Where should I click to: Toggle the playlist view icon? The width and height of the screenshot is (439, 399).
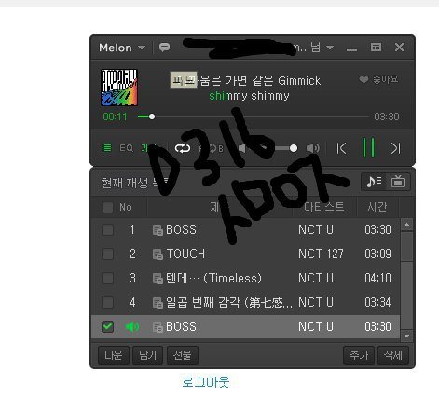click(106, 147)
